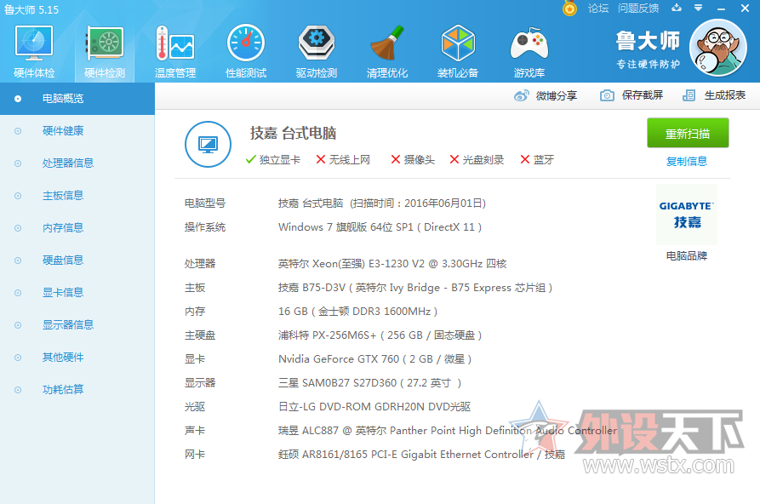Click the medal badge icon in title bar
The image size is (760, 504).
click(569, 9)
